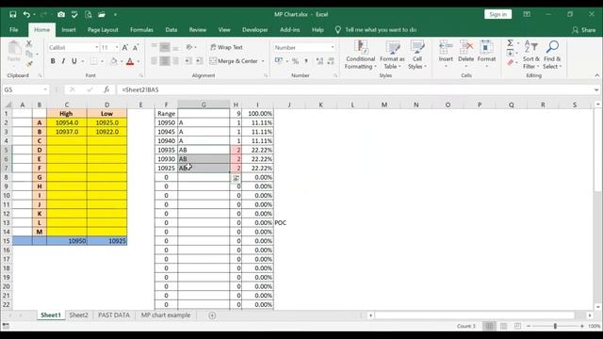Open the PAST DATA worksheet tab
603x339 pixels.
coord(114,315)
